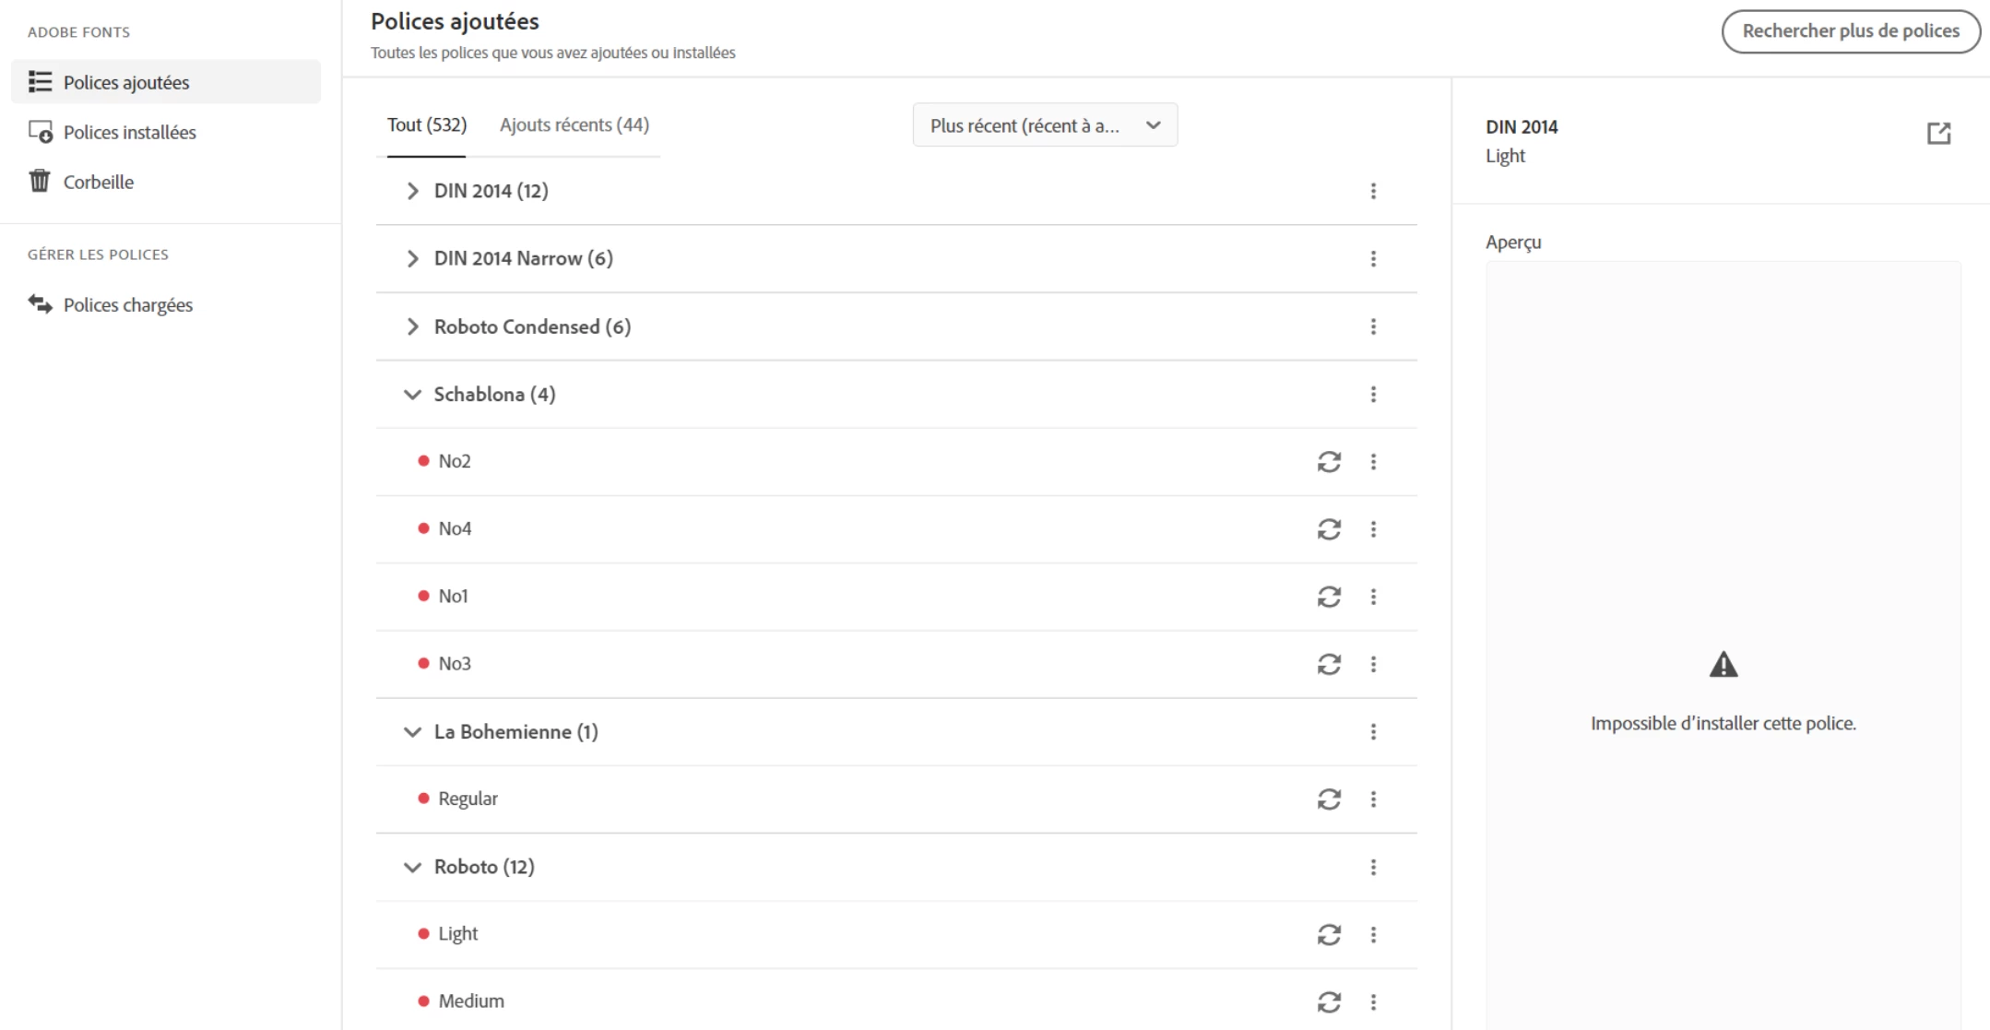Switch to the Ajouts récents (44) tab
This screenshot has height=1030, width=1990.
[574, 124]
